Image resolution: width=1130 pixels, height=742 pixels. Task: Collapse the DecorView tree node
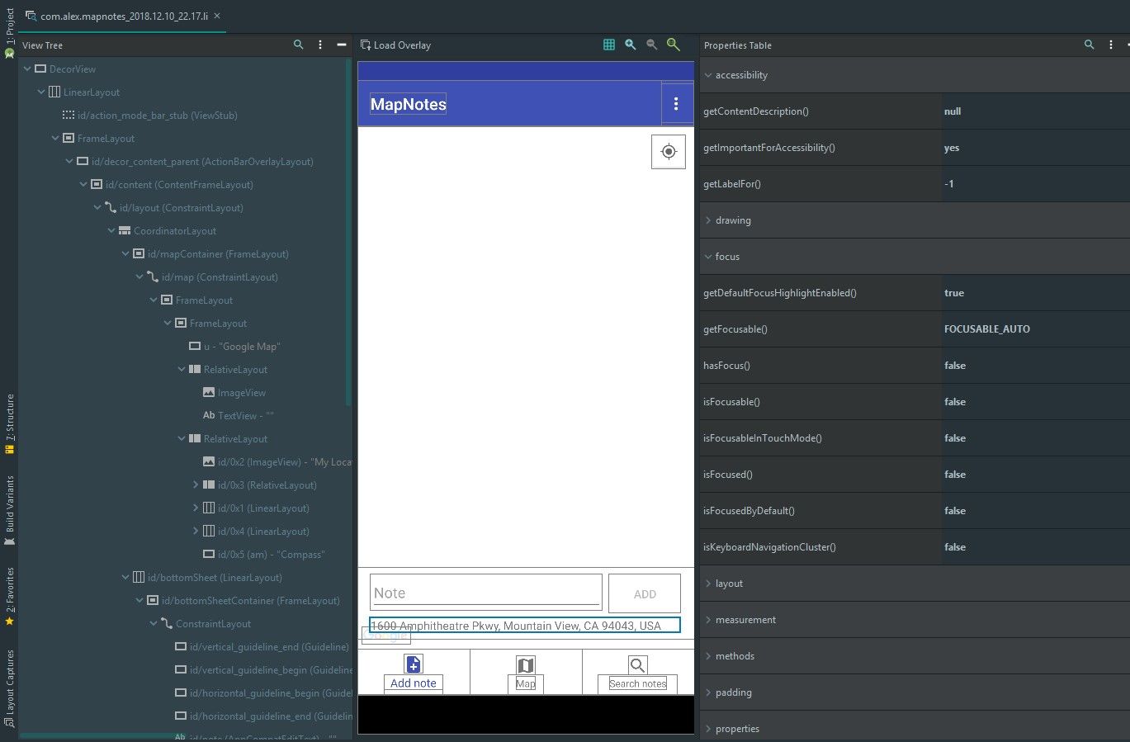click(27, 69)
